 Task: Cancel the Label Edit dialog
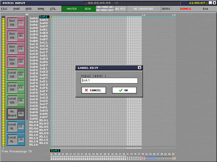click(94, 90)
